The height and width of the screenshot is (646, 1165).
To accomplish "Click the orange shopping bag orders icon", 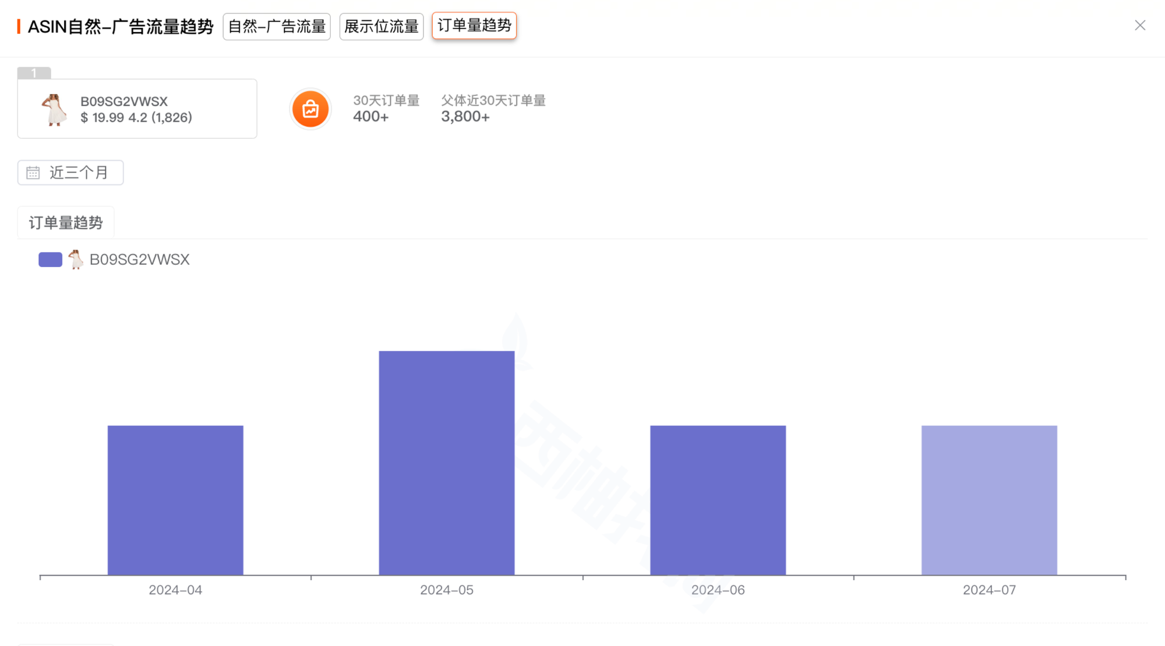I will tap(310, 109).
